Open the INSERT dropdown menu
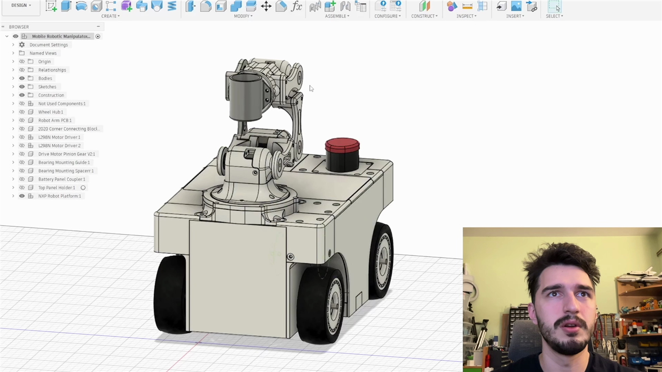This screenshot has height=372, width=662. pos(515,16)
